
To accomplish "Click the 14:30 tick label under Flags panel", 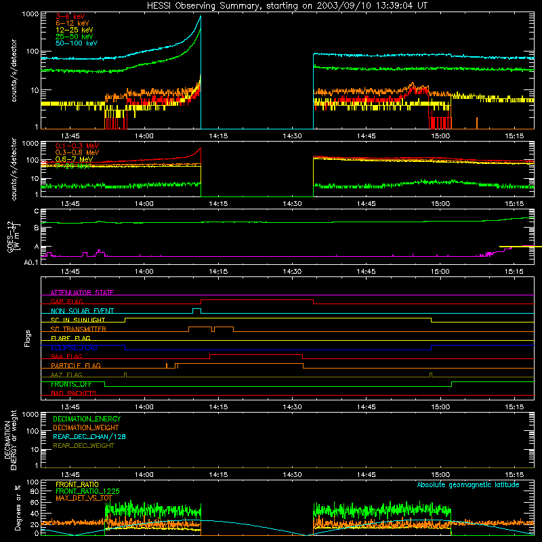I will click(292, 407).
